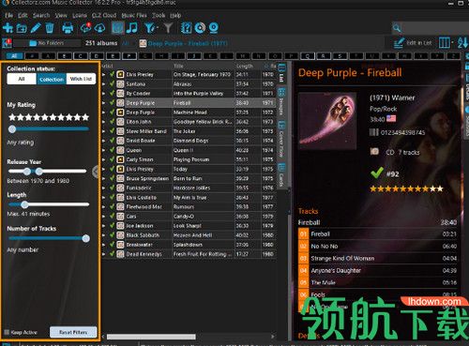Click the CLZ Cloud sync icon with red badge
Viewport: 469px width, 346px height.
pyautogui.click(x=85, y=28)
